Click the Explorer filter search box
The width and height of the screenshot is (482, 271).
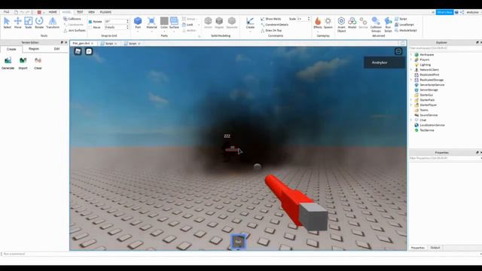point(444,48)
